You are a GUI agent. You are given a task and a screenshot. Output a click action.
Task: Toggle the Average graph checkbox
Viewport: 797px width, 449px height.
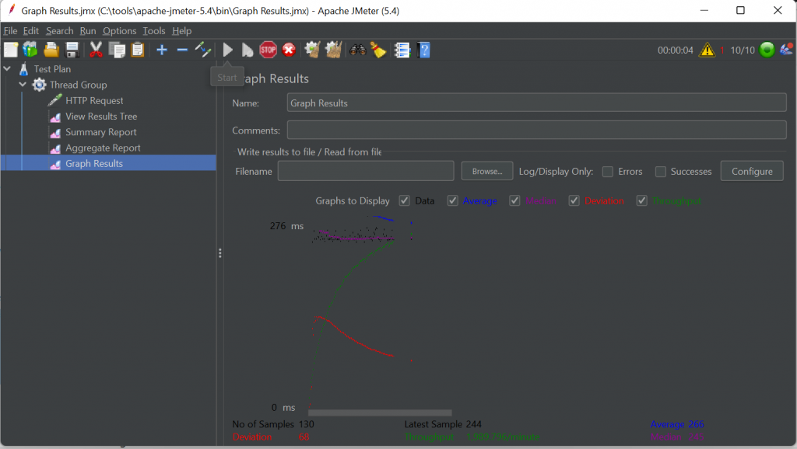click(453, 200)
